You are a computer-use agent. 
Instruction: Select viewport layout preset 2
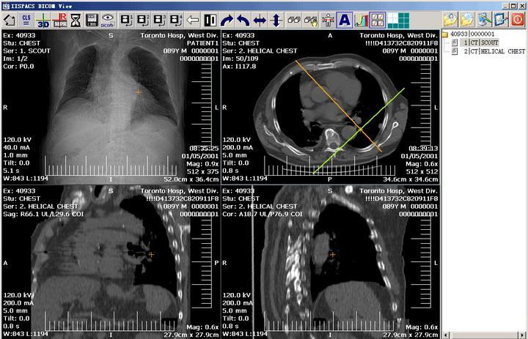(144, 21)
